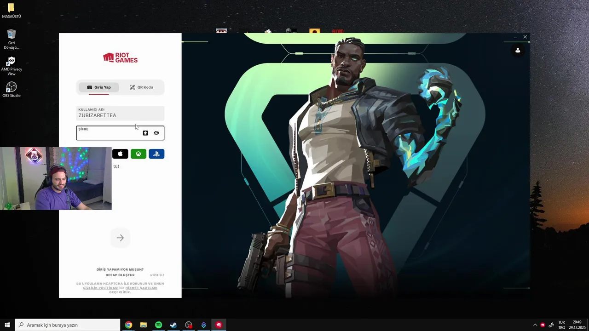Screen dimensions: 589x331
Task: Open OBS Studio desktop shortcut
Action: click(12, 90)
